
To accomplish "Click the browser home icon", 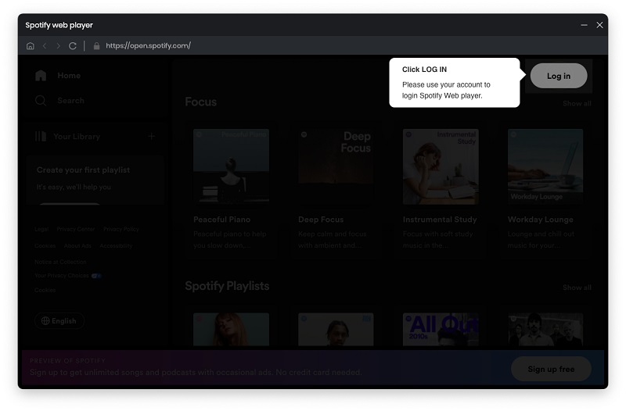I will coord(31,46).
